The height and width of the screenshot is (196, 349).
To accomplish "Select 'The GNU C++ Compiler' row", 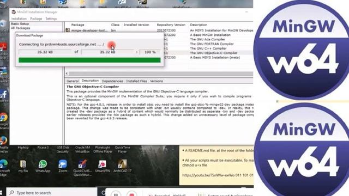I will (x=208, y=48).
